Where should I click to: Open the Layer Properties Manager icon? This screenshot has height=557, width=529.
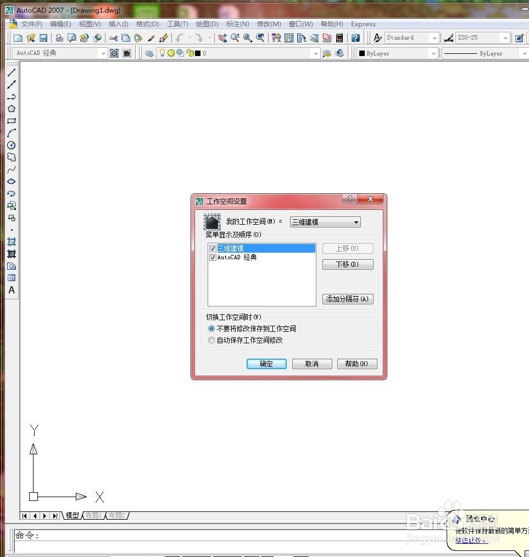coord(149,53)
